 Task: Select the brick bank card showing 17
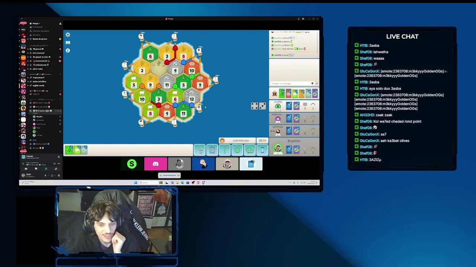click(x=289, y=93)
